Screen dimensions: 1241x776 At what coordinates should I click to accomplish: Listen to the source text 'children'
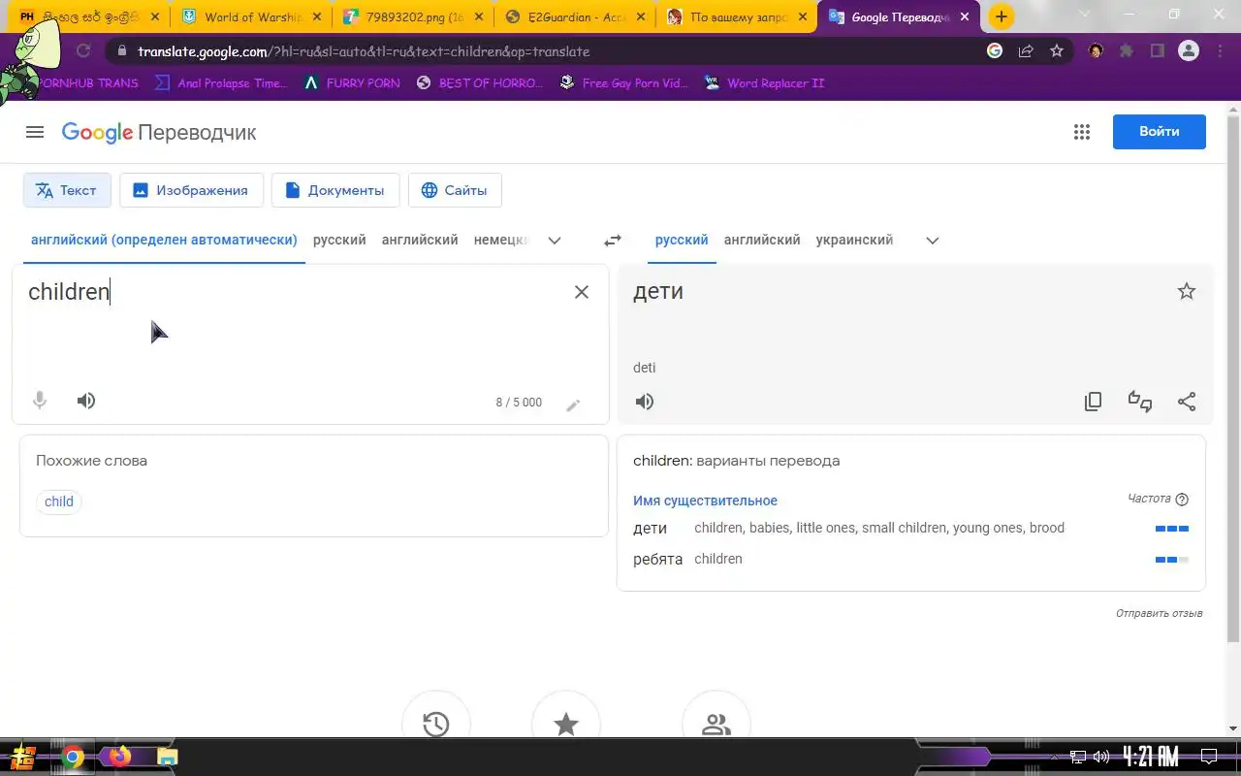click(x=86, y=401)
